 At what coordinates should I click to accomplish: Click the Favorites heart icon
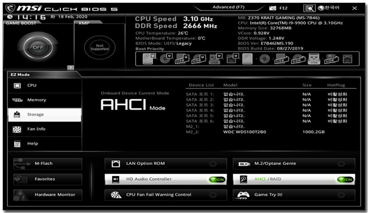click(x=21, y=179)
